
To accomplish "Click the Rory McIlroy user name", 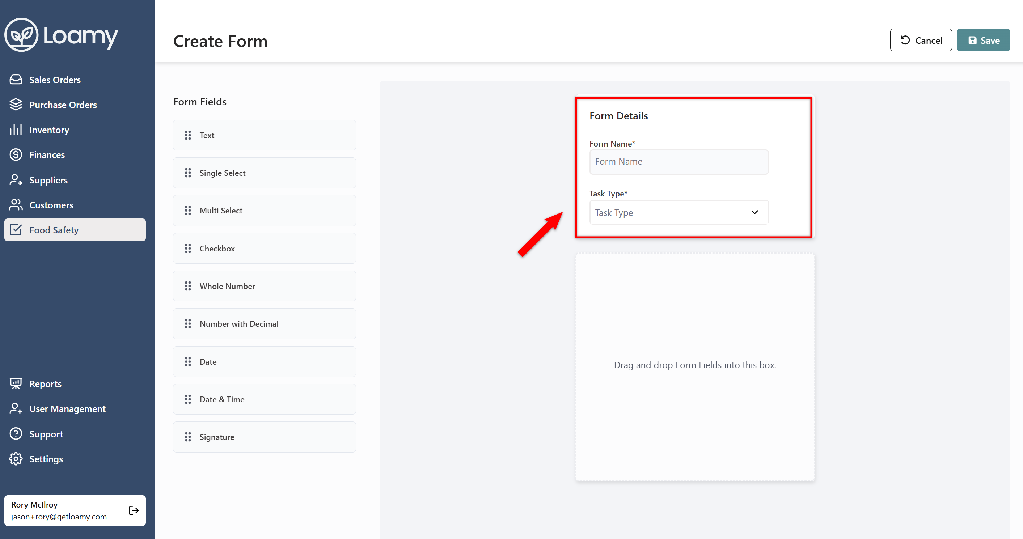I will (34, 505).
